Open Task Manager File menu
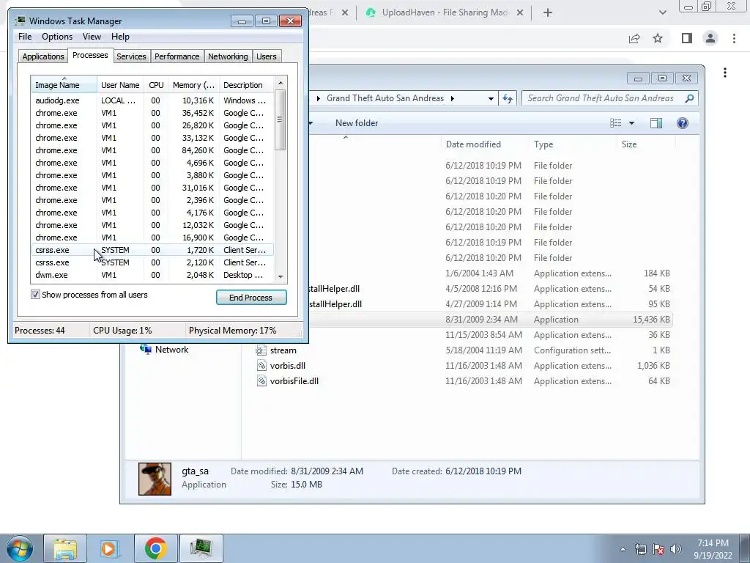The image size is (750, 563). (25, 37)
